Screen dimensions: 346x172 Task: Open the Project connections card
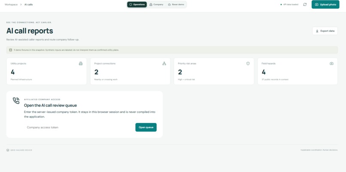[130, 71]
